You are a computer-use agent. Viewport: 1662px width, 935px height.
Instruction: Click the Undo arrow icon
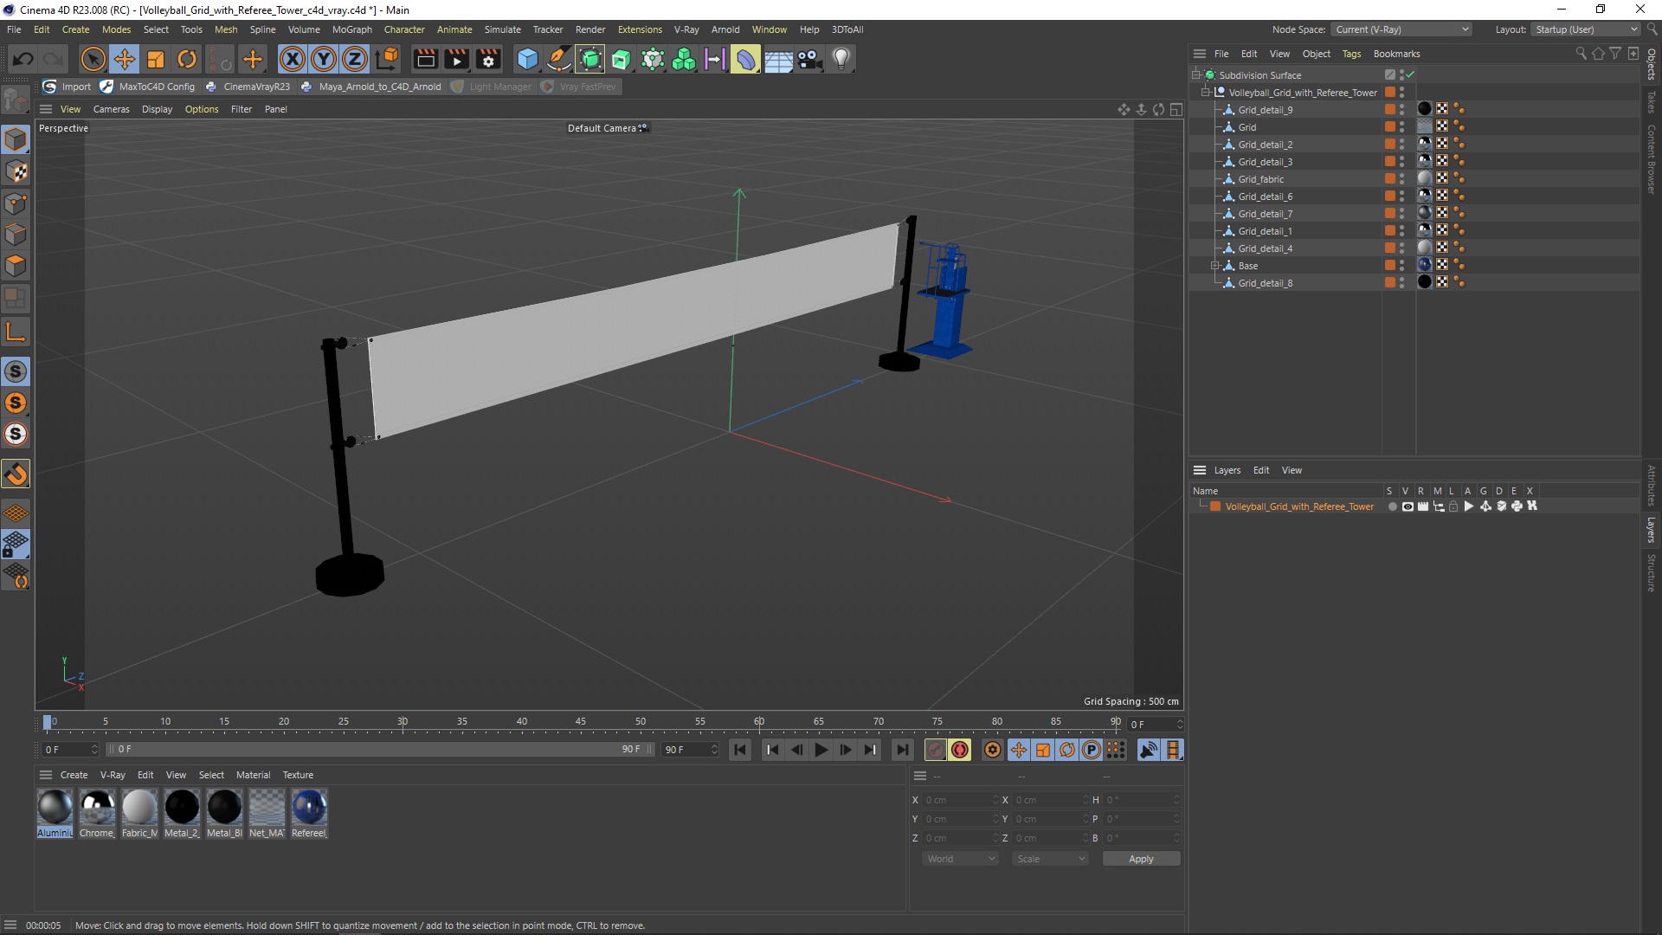(23, 60)
